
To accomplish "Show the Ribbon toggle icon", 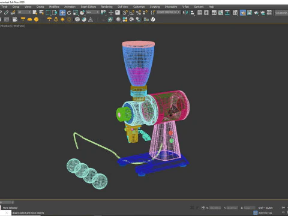I will pos(214,13).
